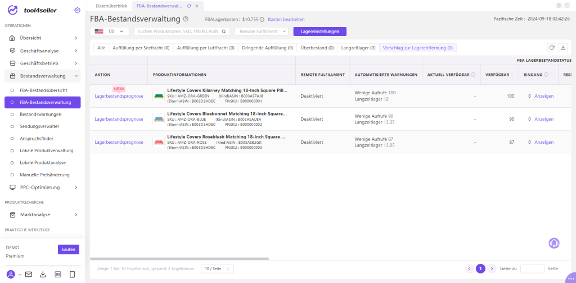Open the 10 / Seite page size dropdown
The height and width of the screenshot is (283, 576).
(217, 269)
